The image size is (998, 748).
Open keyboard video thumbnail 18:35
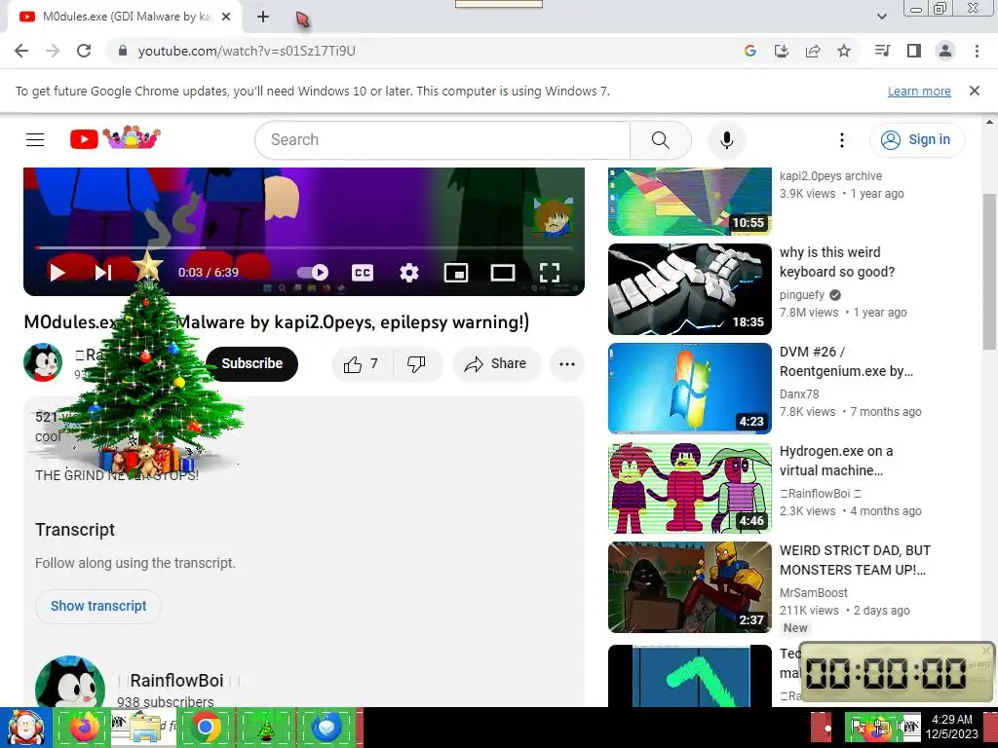689,289
